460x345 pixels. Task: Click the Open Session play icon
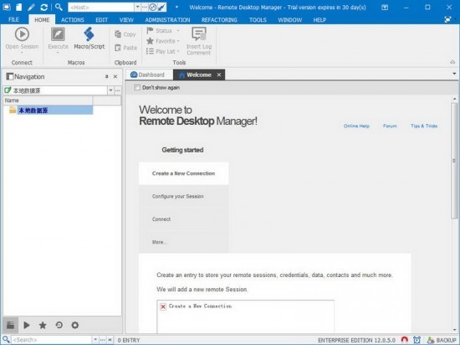[x=22, y=34]
